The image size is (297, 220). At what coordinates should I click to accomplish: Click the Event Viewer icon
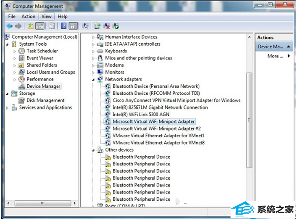tap(22, 58)
